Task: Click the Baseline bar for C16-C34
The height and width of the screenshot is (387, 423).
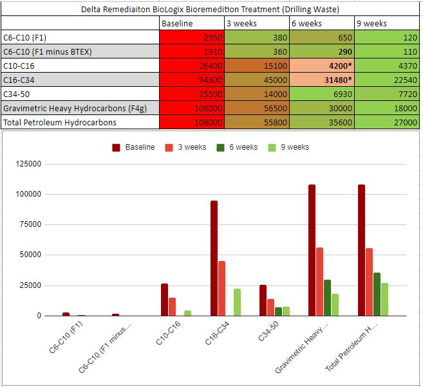Action: point(214,258)
